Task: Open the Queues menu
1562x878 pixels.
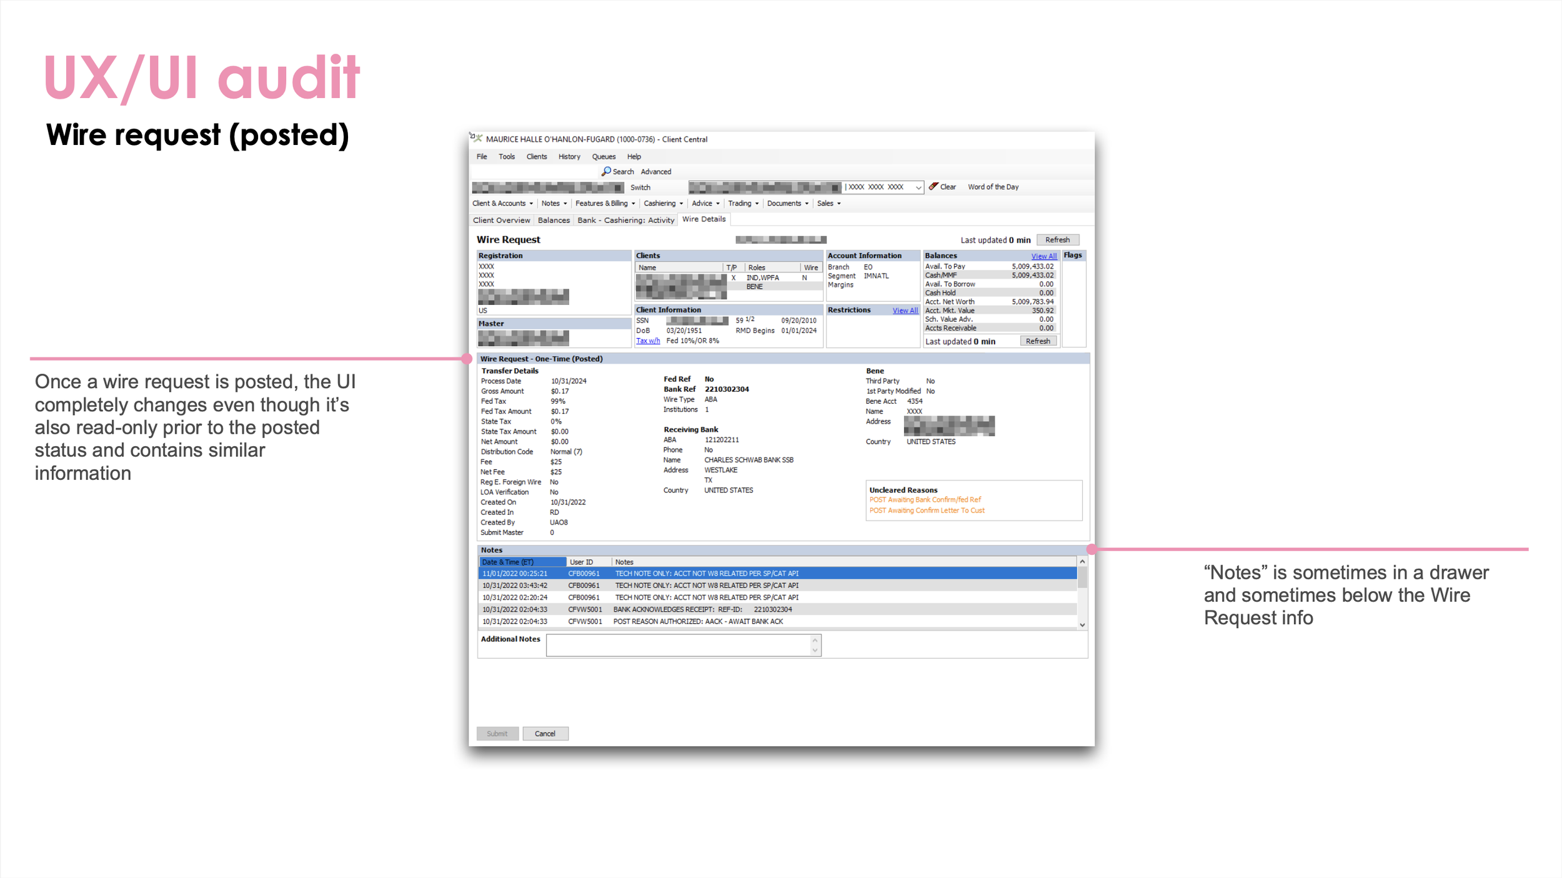Action: tap(603, 157)
